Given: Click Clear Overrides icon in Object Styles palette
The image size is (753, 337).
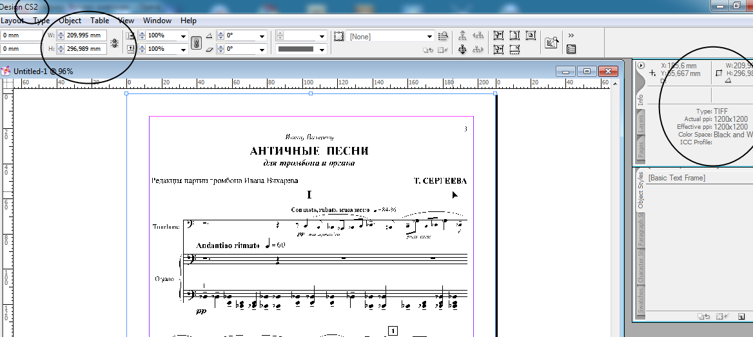Looking at the screenshot, I should 703,316.
